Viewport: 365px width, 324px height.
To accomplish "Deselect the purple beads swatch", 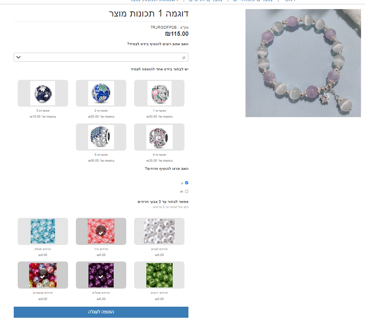I will (x=101, y=275).
